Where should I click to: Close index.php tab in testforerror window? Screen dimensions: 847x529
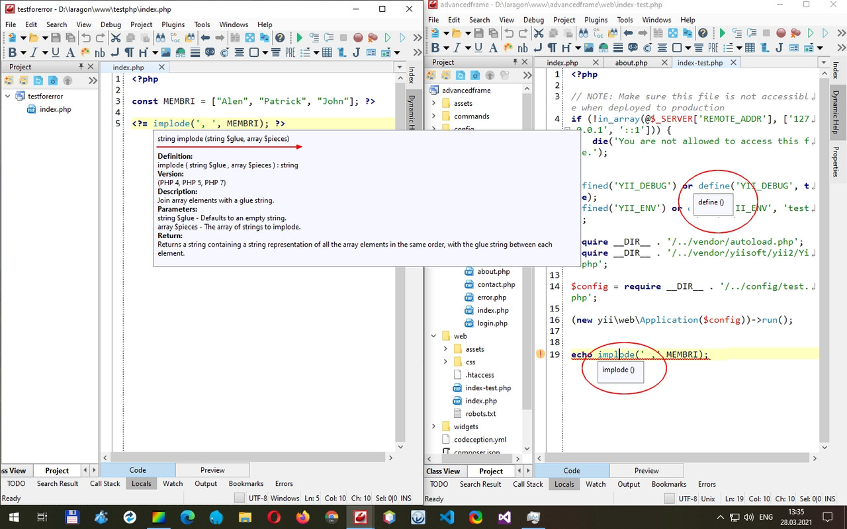[161, 67]
